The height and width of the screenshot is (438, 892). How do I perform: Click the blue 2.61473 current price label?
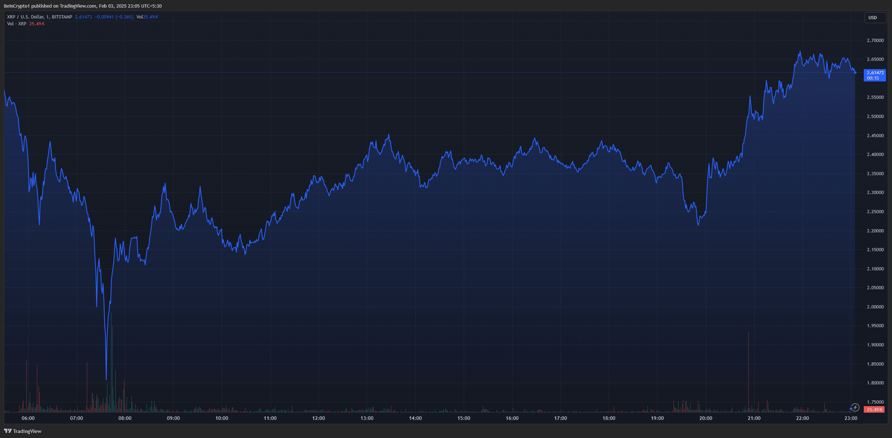pyautogui.click(x=875, y=73)
